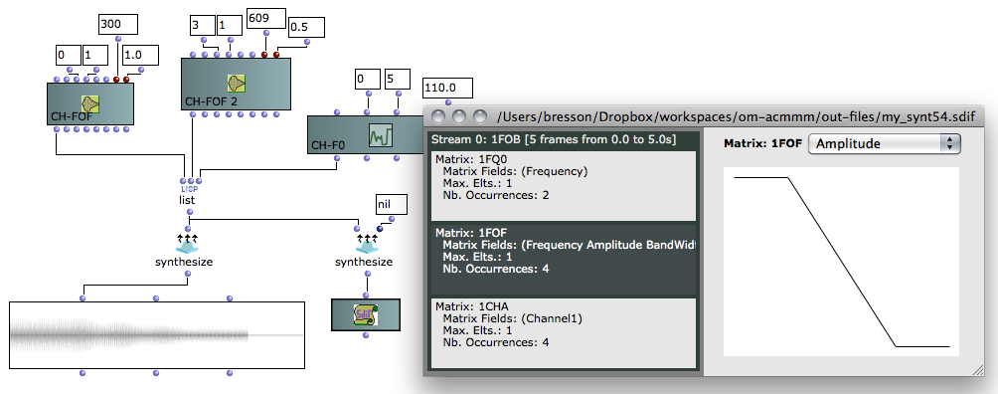Click the LISP list function box
The image size is (998, 394).
coord(187,194)
